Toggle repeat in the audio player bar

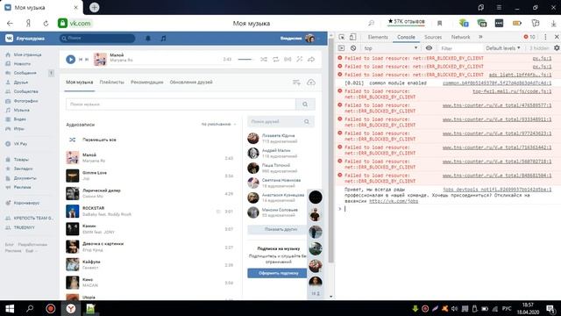tap(275, 59)
